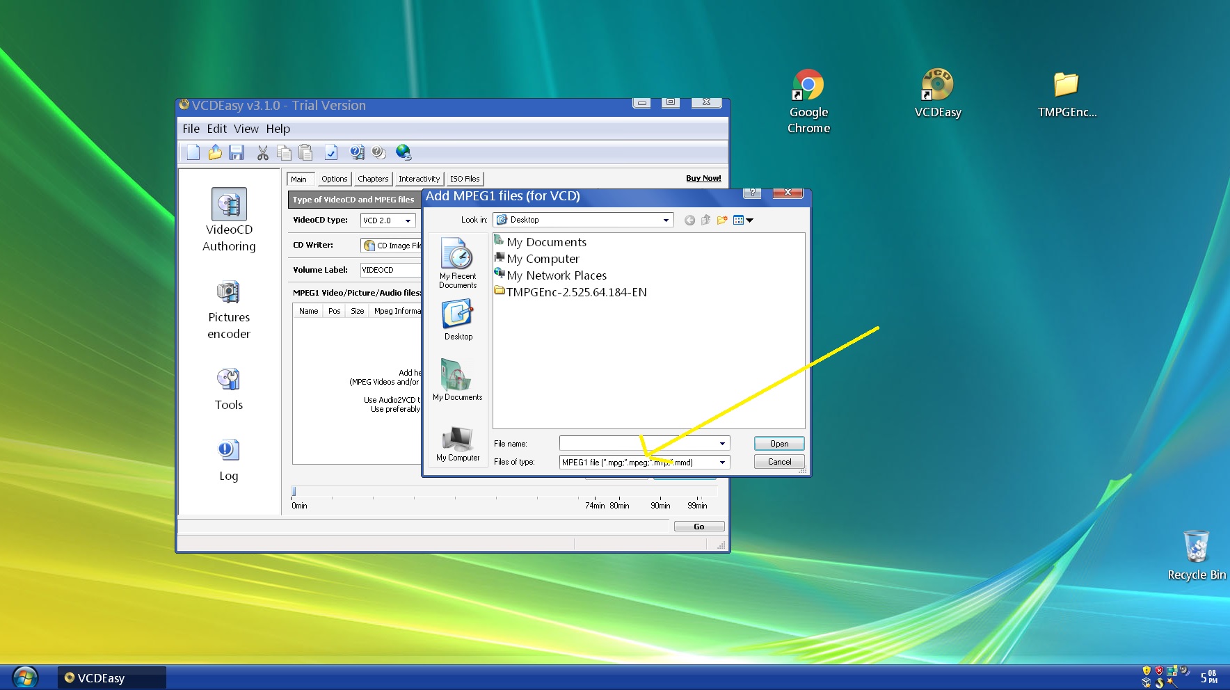
Task: Open the VideoCD Authoring section
Action: pyautogui.click(x=229, y=220)
